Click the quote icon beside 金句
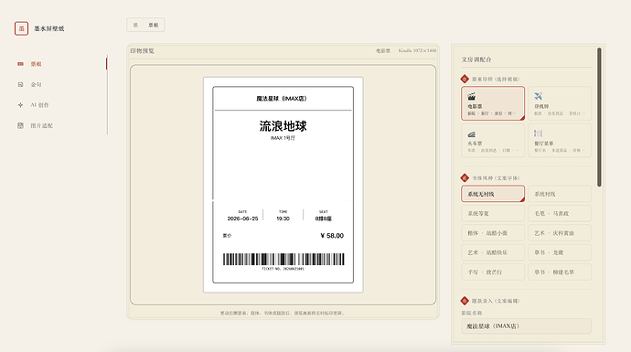 pyautogui.click(x=20, y=84)
